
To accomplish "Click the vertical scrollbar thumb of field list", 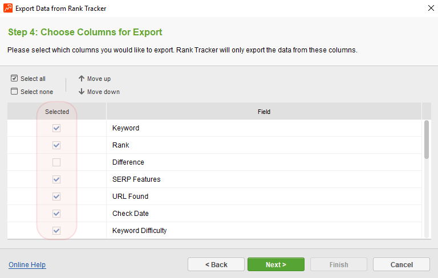I will click(426, 140).
